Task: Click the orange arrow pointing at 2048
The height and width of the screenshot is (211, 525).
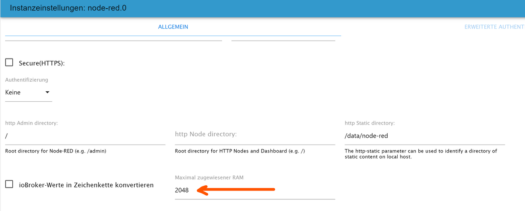Action: point(236,190)
